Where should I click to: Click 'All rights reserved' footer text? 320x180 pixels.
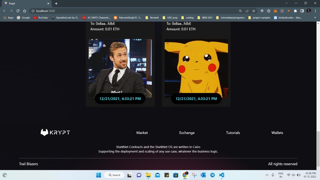click(283, 164)
